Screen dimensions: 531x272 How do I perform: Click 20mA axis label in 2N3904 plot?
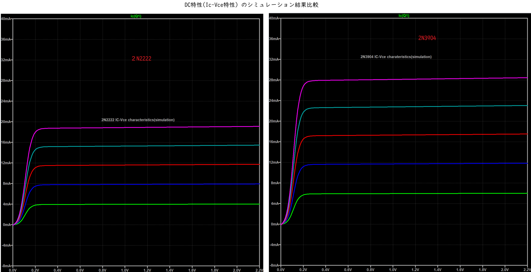coord(274,121)
